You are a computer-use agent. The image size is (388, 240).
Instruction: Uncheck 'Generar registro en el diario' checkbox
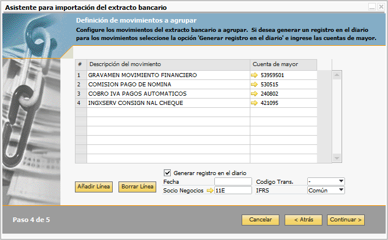coord(168,173)
